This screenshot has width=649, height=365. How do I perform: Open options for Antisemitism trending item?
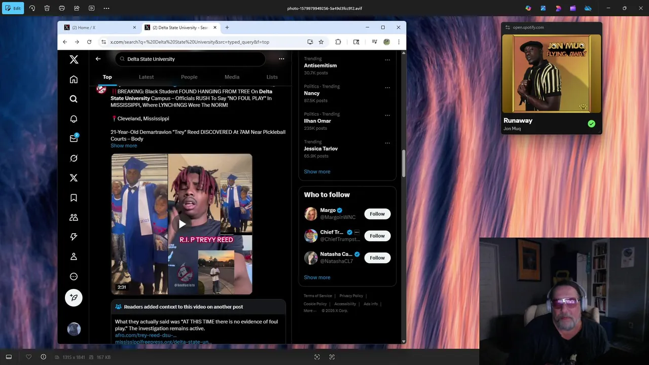point(387,60)
